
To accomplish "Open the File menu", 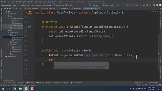I will [5, 2].
